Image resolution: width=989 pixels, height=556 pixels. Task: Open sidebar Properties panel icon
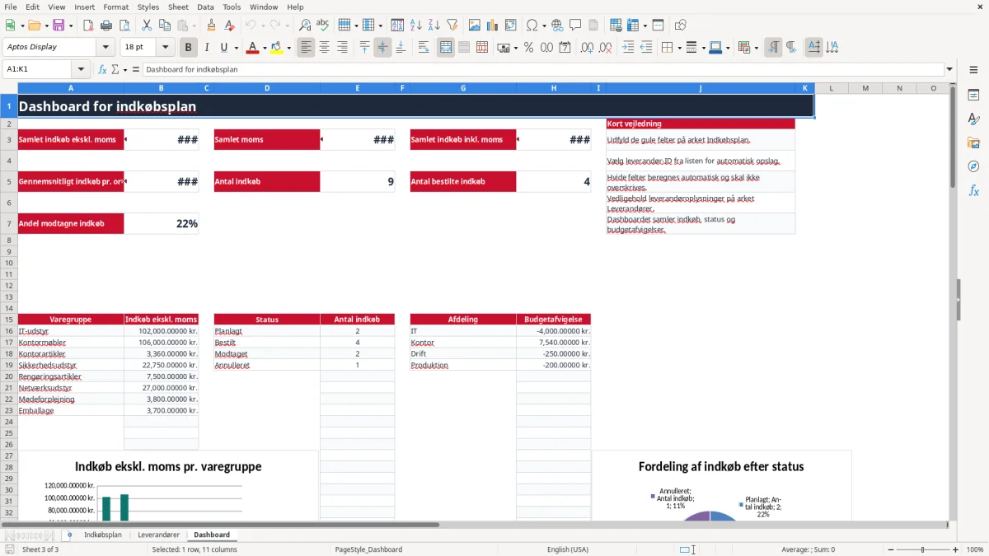[x=973, y=96]
